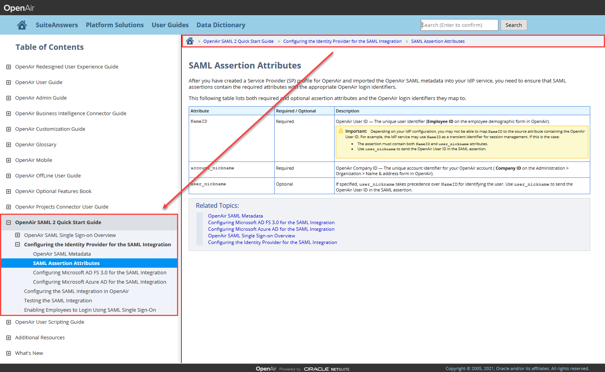Click the copyright notice in the footer
605x372 pixels.
pos(517,368)
